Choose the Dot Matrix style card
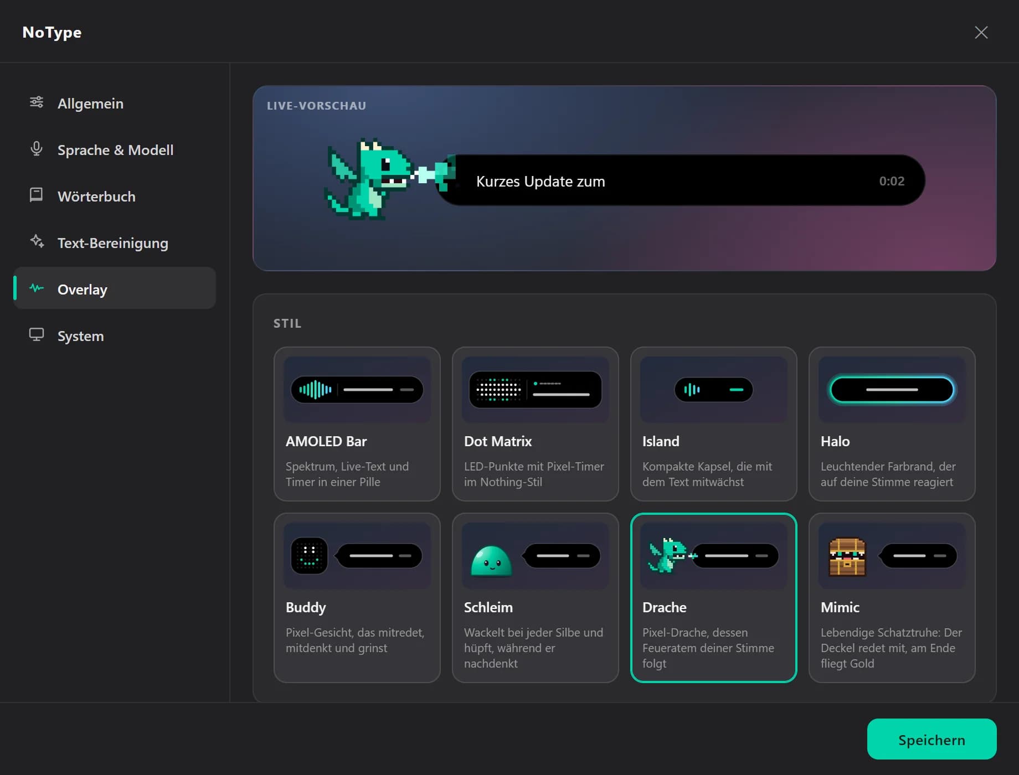Image resolution: width=1019 pixels, height=775 pixels. click(536, 424)
